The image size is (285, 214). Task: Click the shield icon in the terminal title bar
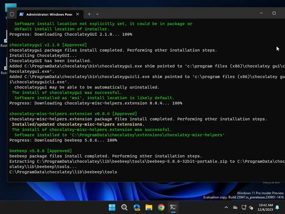coord(12,14)
